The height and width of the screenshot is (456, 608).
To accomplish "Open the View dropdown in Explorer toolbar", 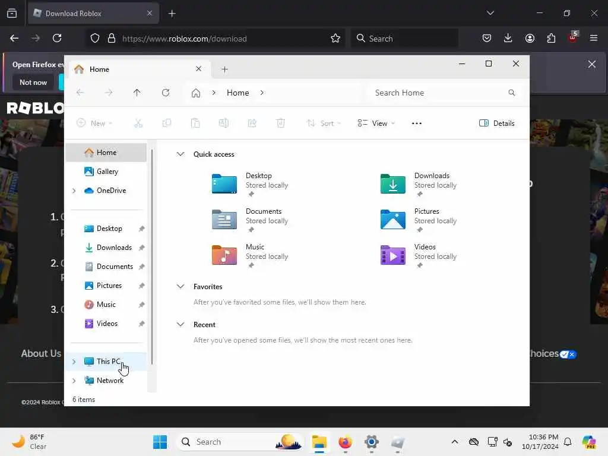I will point(376,123).
